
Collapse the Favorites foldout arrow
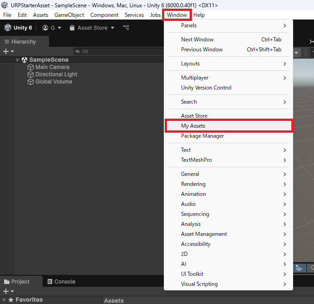coord(4,300)
